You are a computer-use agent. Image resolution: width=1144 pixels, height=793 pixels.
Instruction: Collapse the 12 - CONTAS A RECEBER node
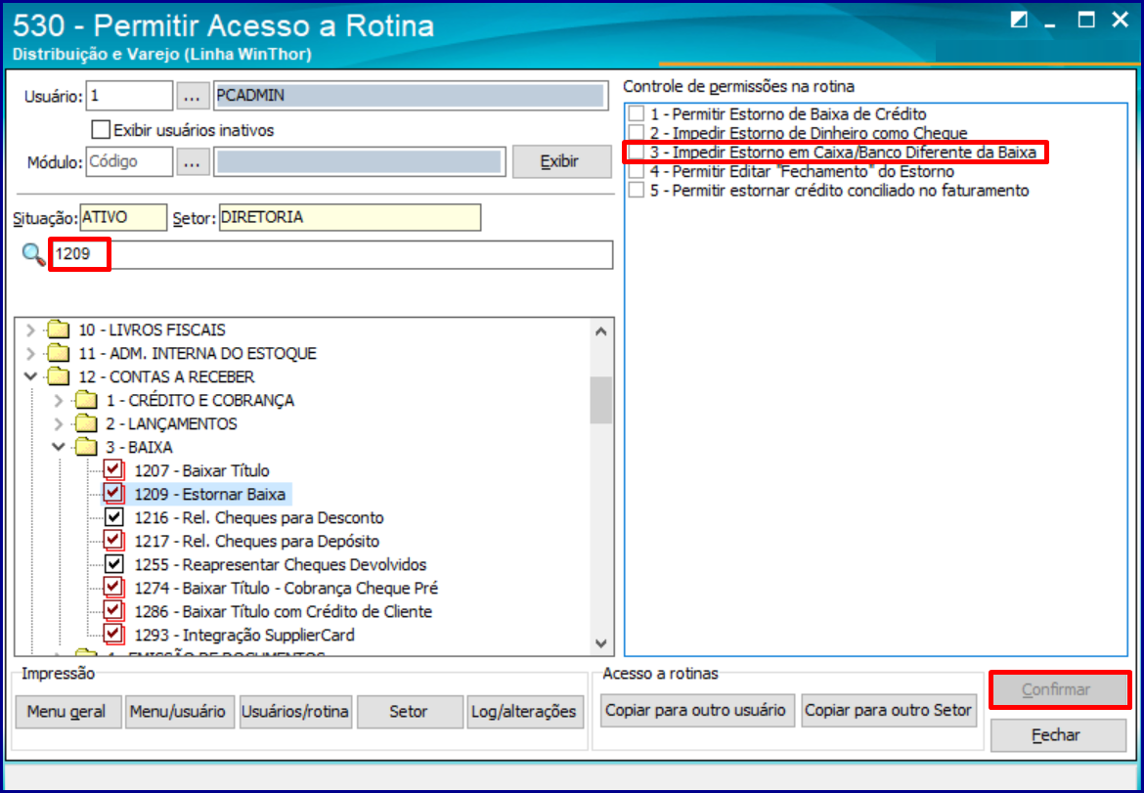[30, 377]
